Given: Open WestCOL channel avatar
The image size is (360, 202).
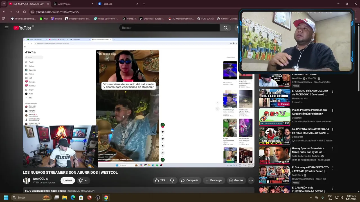Looking at the screenshot, I should pos(26,180).
